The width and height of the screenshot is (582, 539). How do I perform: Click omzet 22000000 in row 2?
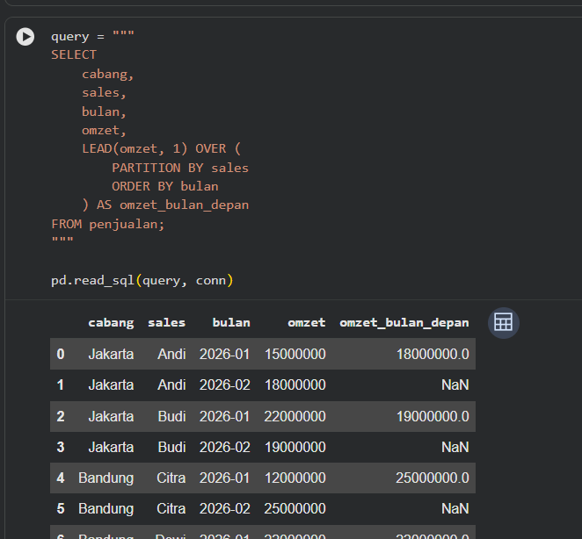coord(295,416)
